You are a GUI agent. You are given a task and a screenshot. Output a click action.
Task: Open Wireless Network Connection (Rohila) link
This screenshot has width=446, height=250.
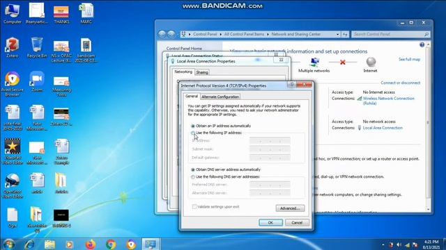point(389,101)
